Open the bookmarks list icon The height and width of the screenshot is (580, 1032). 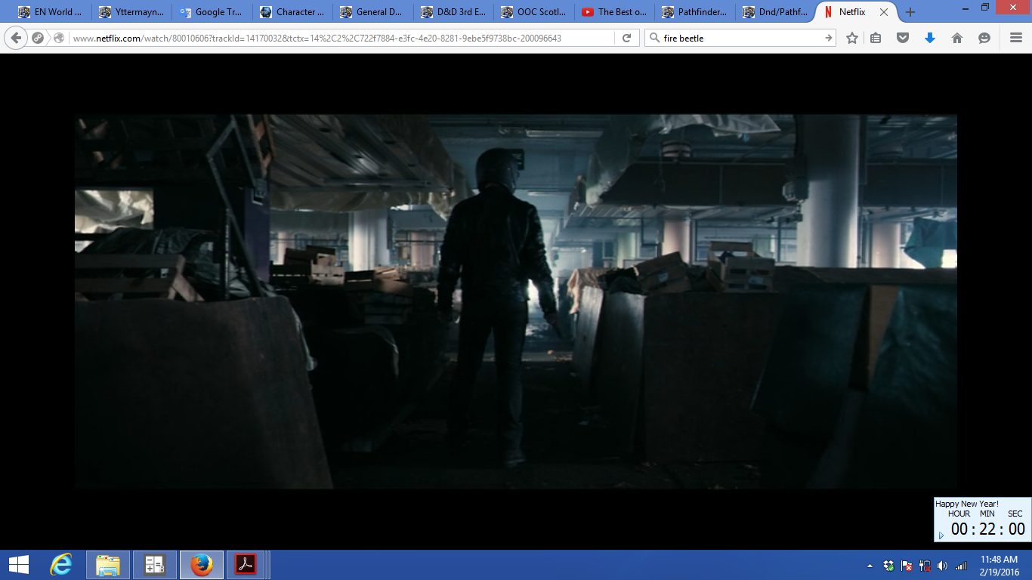(876, 38)
